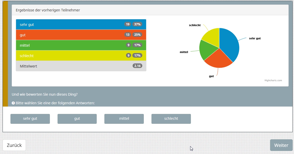
Task: Select 'schlecht' as your answer
Action: [171, 119]
